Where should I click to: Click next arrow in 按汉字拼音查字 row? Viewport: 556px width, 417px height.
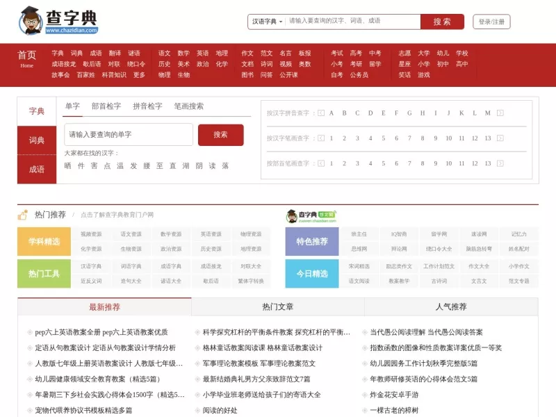(500, 113)
